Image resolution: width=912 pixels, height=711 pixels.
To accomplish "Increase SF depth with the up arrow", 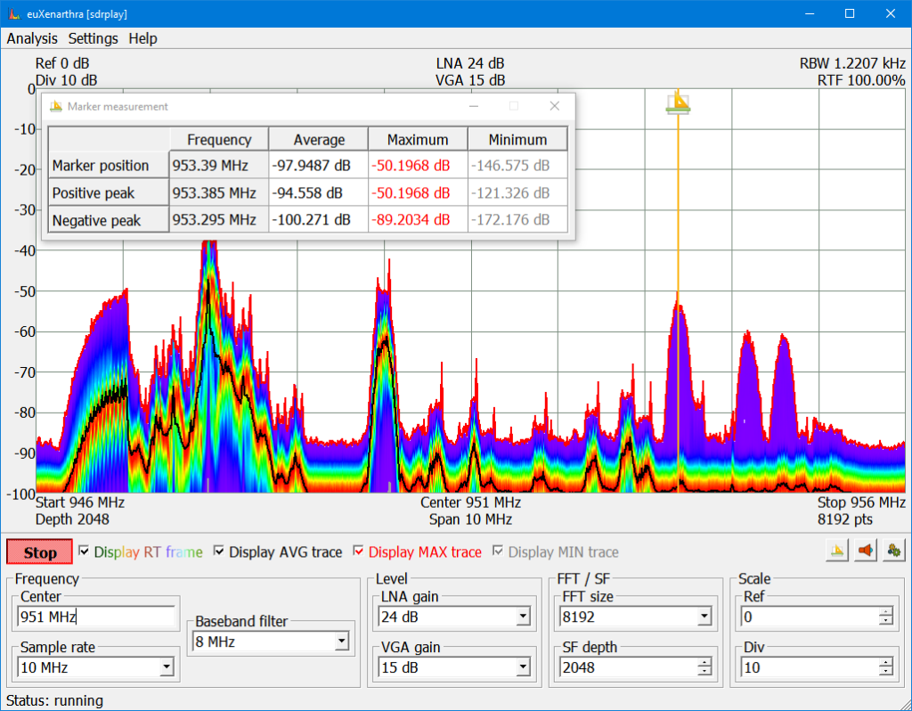I will pyautogui.click(x=704, y=663).
